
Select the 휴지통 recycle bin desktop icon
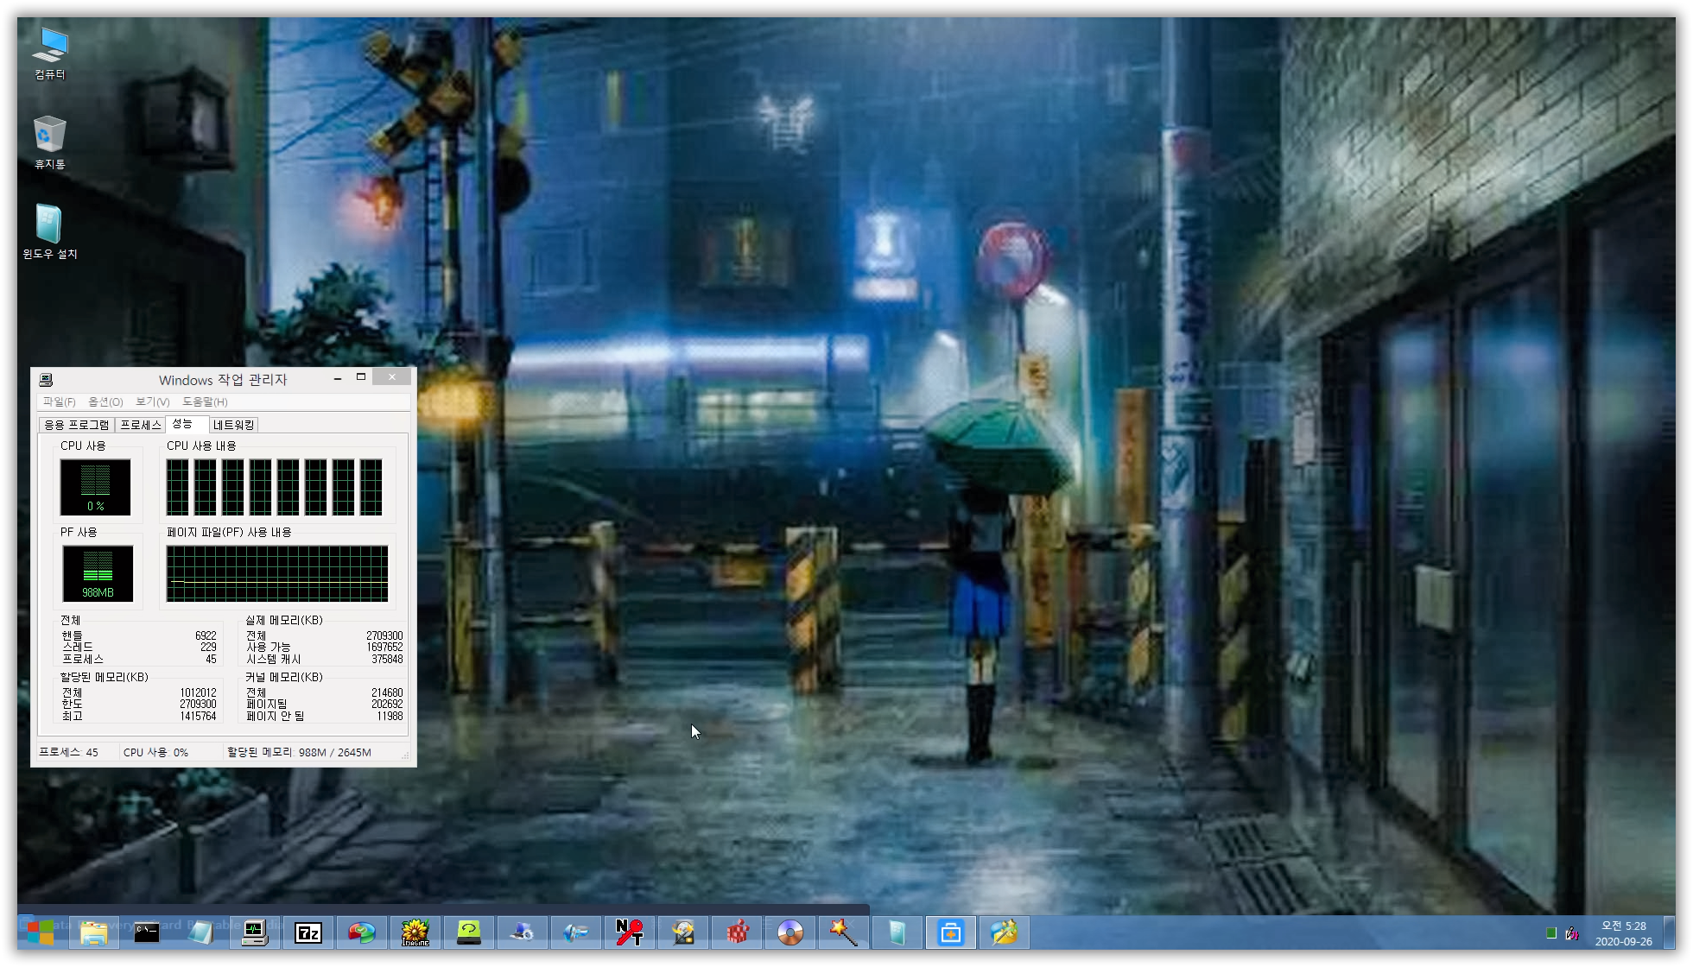coord(50,142)
